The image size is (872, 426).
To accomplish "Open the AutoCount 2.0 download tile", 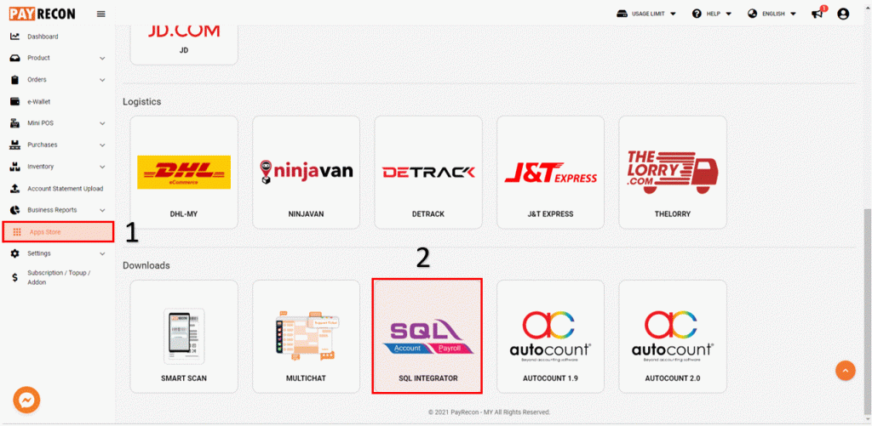I will (x=673, y=336).
